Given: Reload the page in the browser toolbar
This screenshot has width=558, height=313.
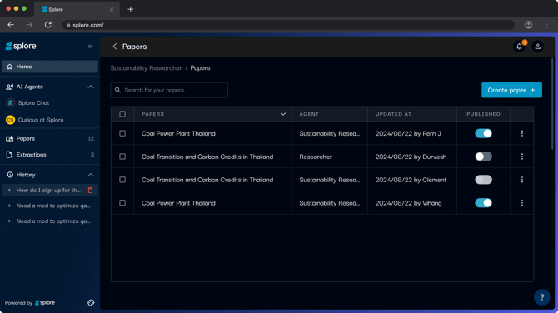Looking at the screenshot, I should coord(48,25).
